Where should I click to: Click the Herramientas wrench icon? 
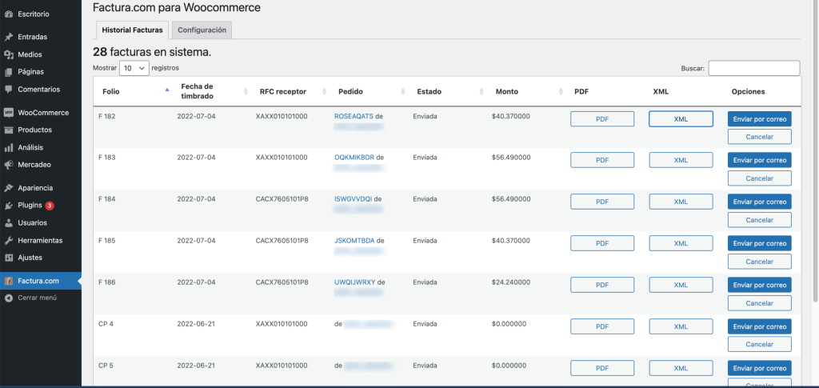click(x=8, y=241)
